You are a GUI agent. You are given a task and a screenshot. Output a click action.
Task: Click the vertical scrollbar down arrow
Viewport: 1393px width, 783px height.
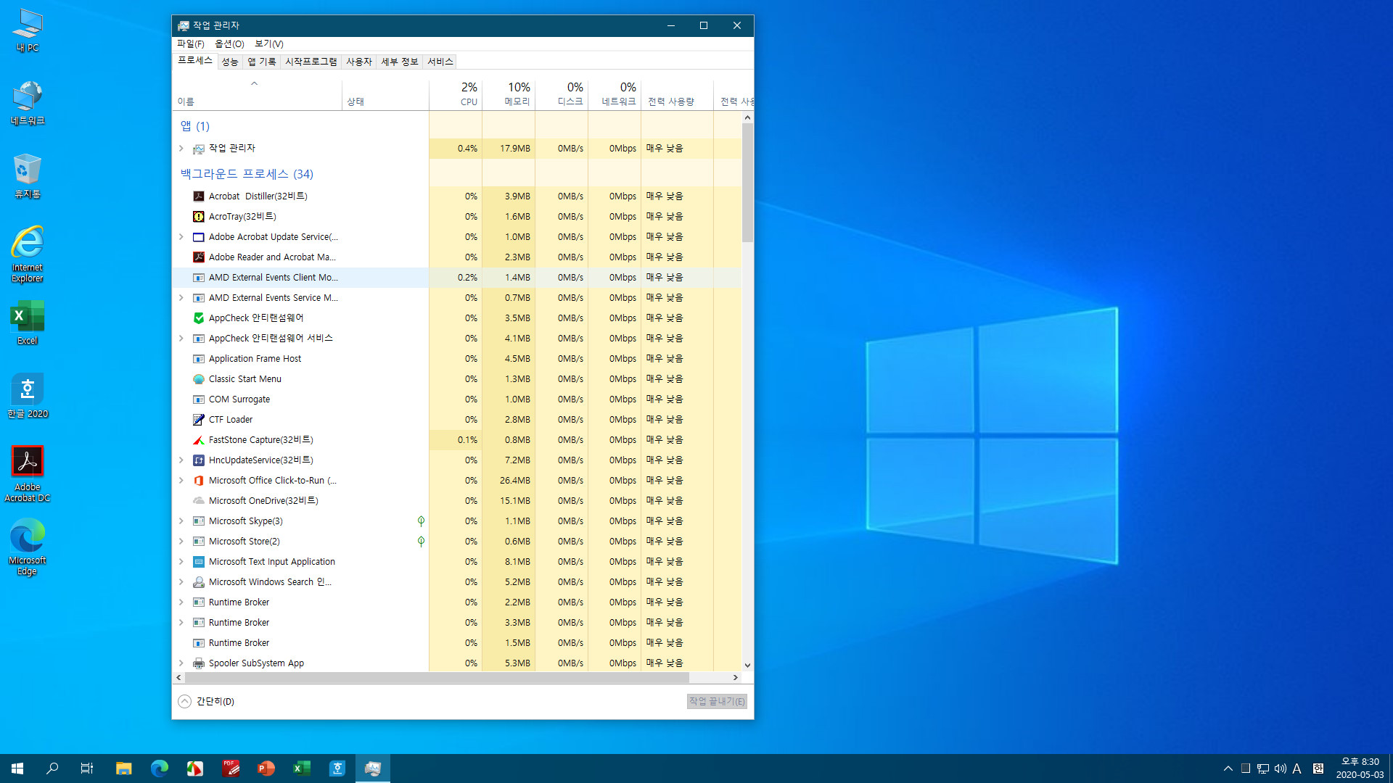pos(747,666)
